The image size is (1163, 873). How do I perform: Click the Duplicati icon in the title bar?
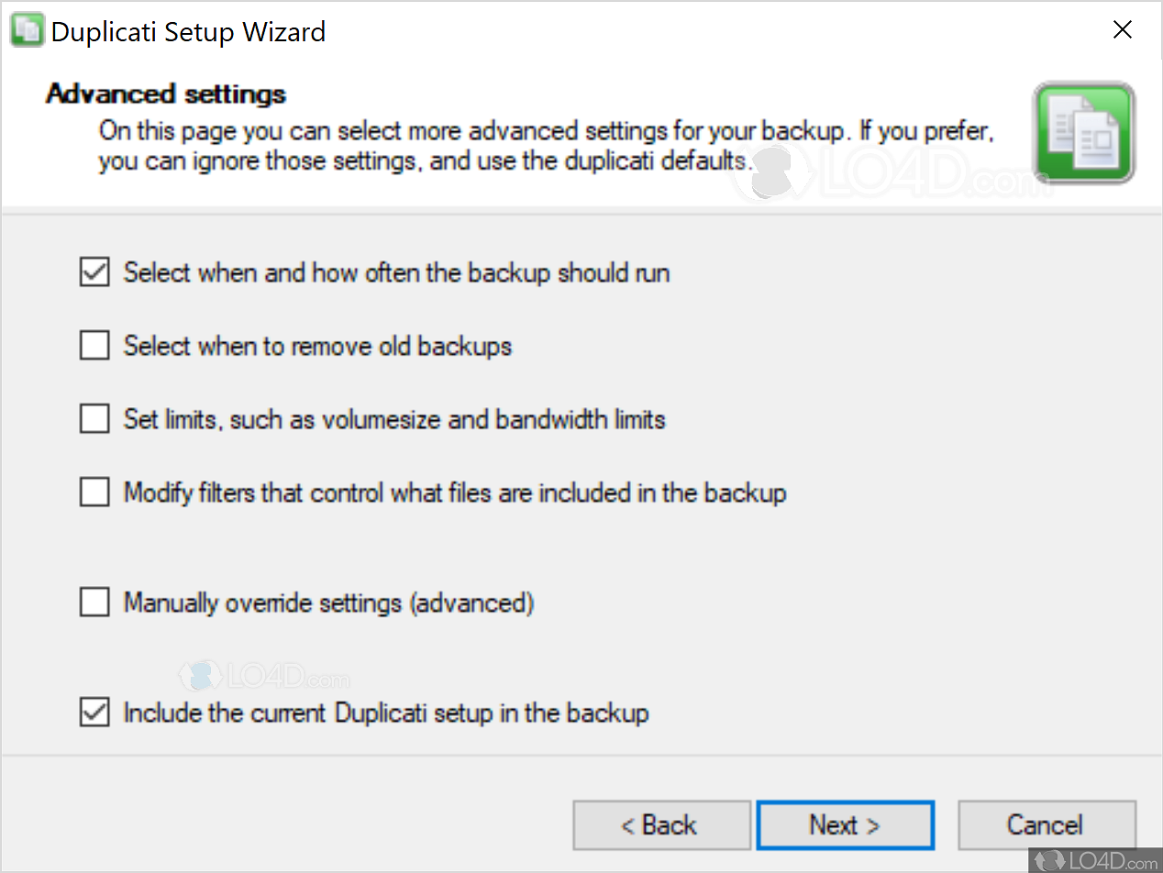pyautogui.click(x=26, y=31)
